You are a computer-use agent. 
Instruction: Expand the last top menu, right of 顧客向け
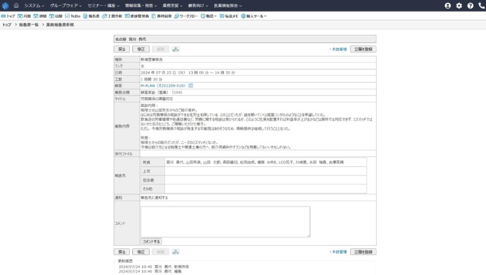point(228,6)
